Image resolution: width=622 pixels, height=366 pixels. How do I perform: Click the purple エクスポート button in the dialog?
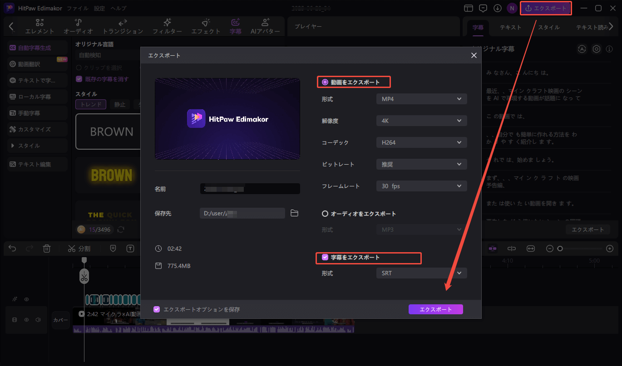[x=435, y=309]
